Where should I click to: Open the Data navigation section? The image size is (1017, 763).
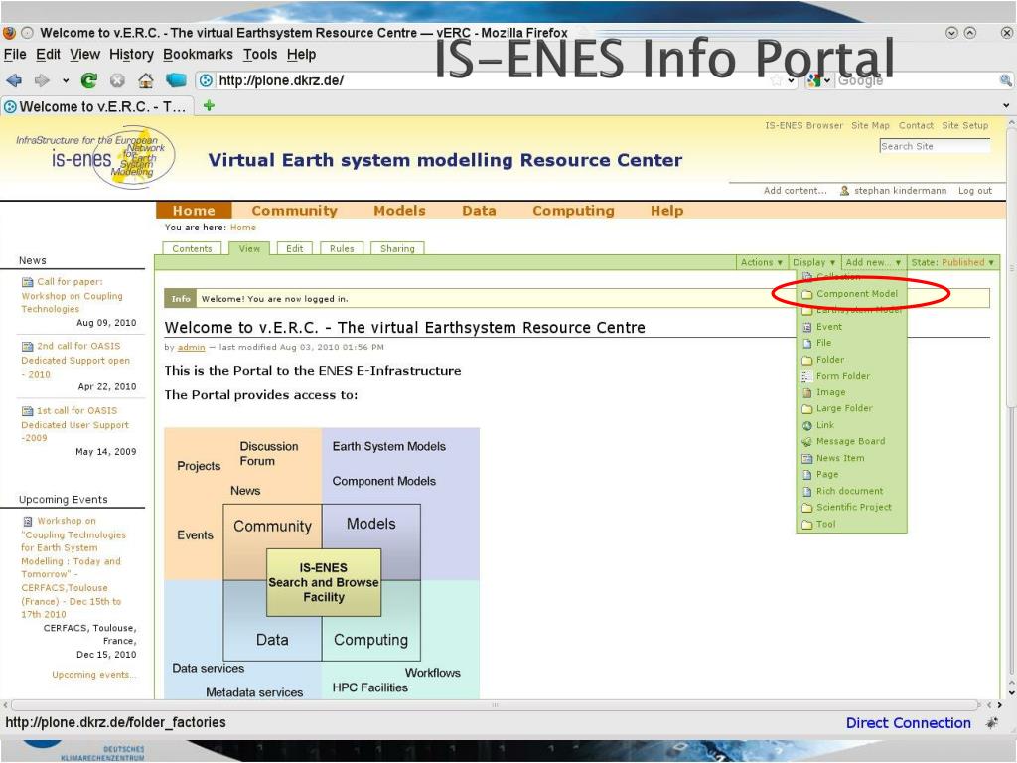(x=479, y=211)
